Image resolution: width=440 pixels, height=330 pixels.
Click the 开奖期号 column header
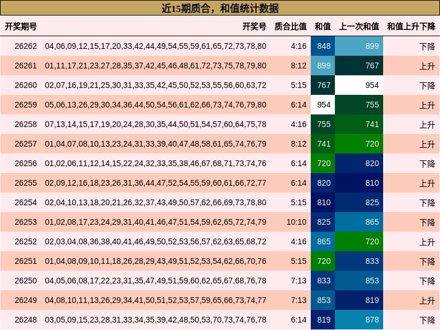[x=21, y=26]
